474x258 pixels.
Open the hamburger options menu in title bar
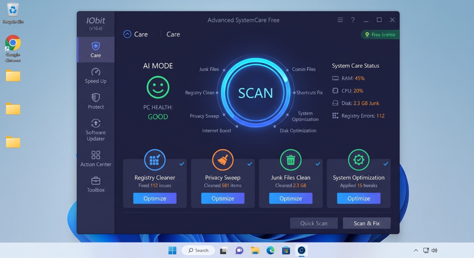pyautogui.click(x=340, y=20)
